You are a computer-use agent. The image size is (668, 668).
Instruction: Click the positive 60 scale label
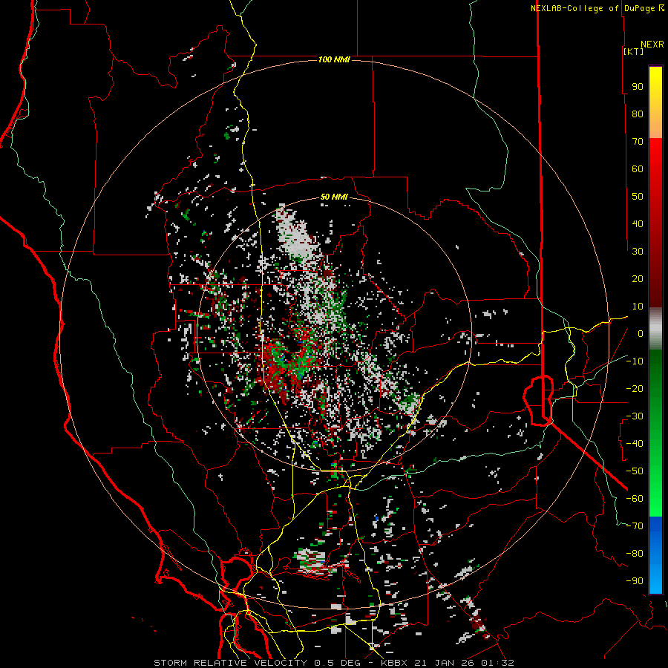[x=638, y=168]
